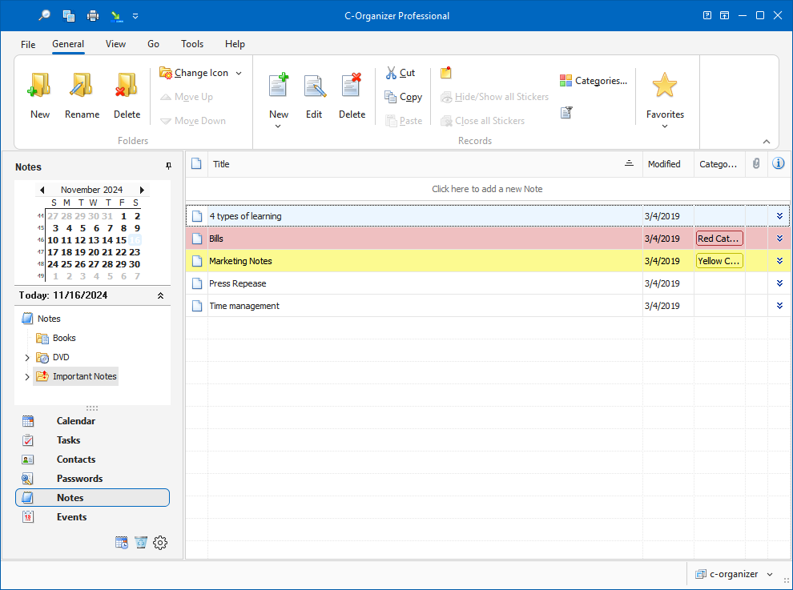This screenshot has height=590, width=793.
Task: Open the Help tab
Action: tap(235, 44)
